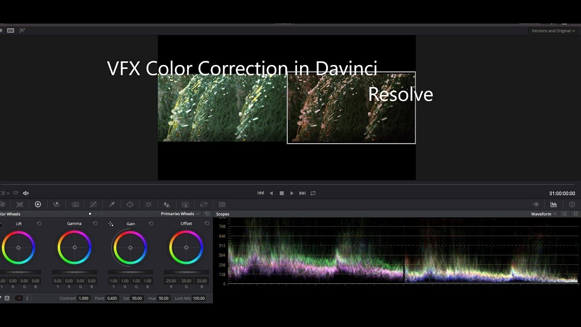Open the Keyframes panel
581x327 pixels.
(x=536, y=204)
